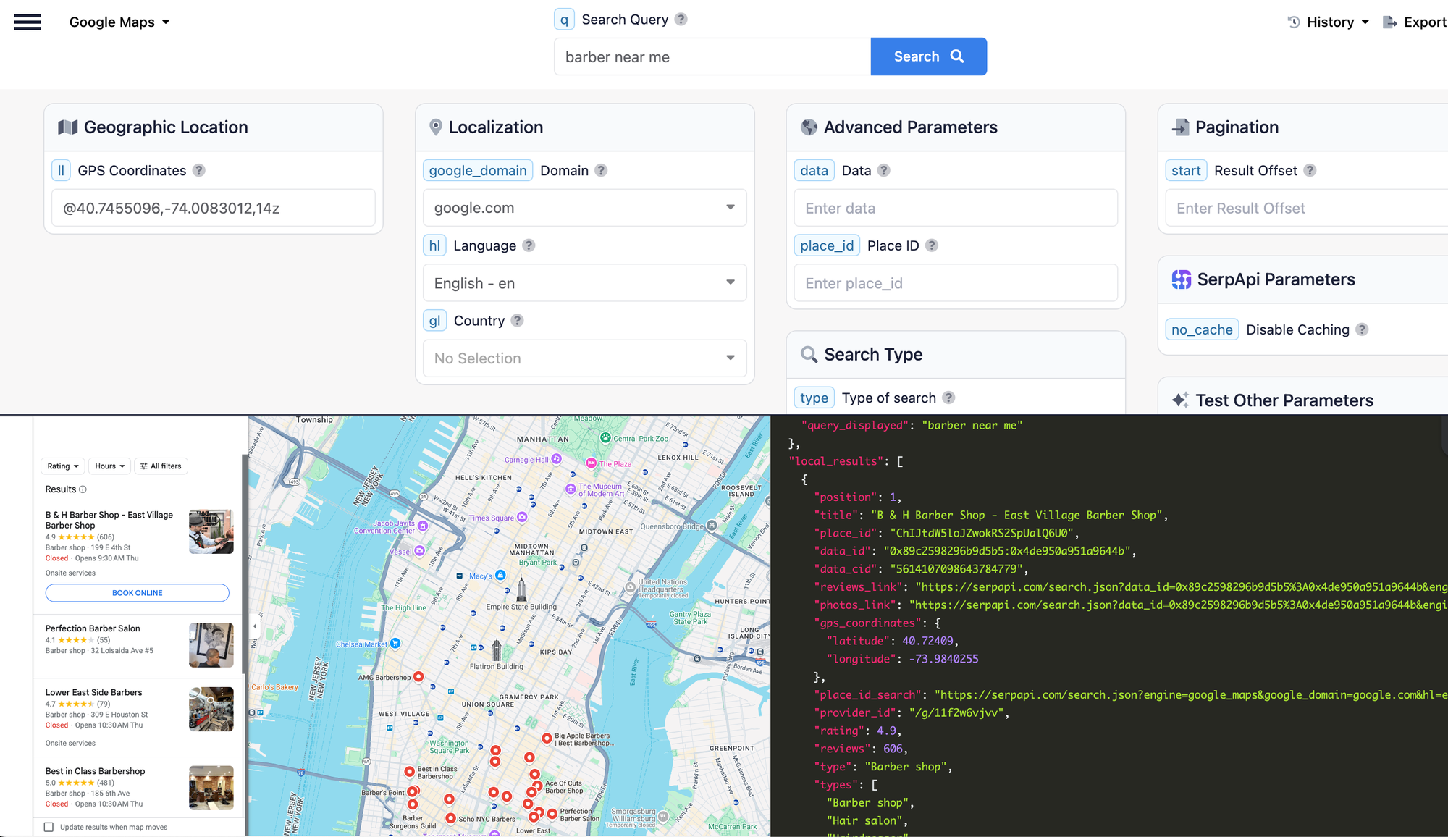Enable Update results when map moves
This screenshot has width=1448, height=837.
49,827
